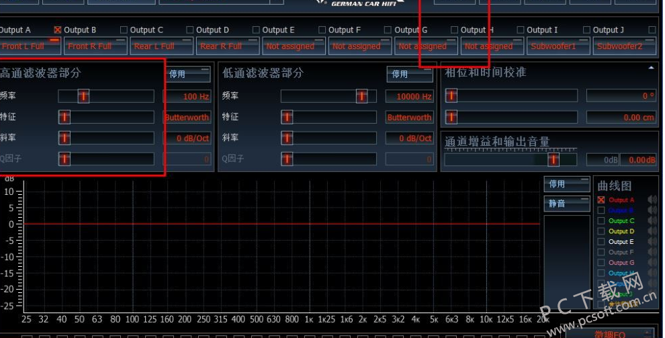Toggle the speaker icon next to Output F
Viewport: 665px width, 338px height.
(652, 252)
